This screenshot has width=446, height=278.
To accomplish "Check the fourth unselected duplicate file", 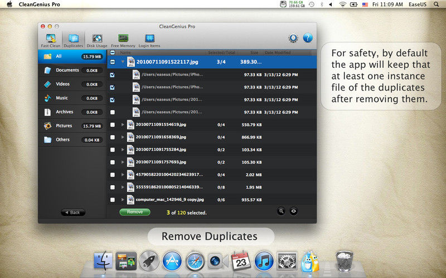I will tap(113, 112).
